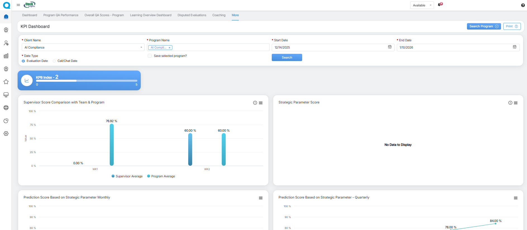Click the globe icon in sidebar
The height and width of the screenshot is (230, 527).
(6, 108)
